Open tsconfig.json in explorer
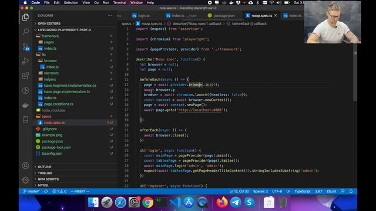Screen dimensions: 376x211 pyautogui.click(x=52, y=154)
